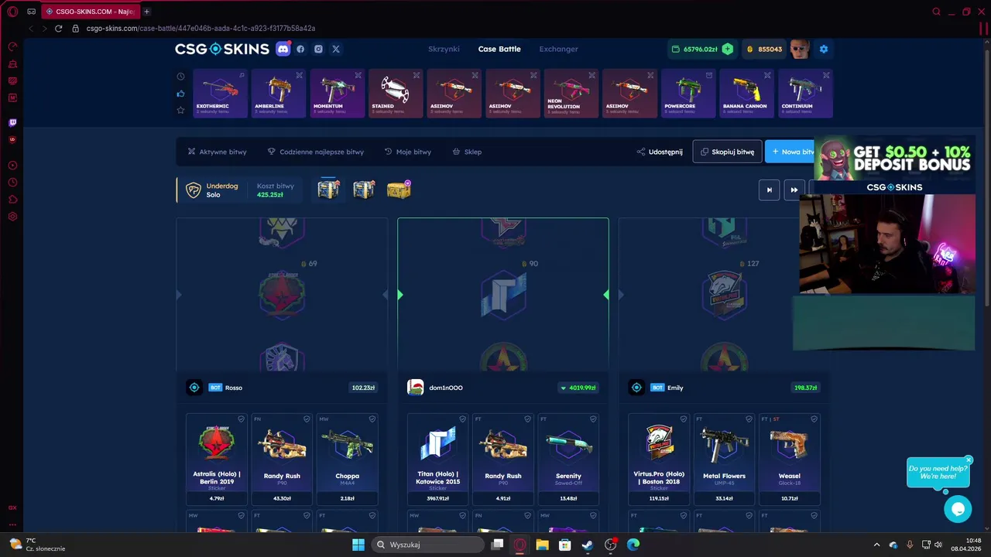Go to Aktywne bitwy
Image resolution: width=991 pixels, height=557 pixels.
pos(217,152)
